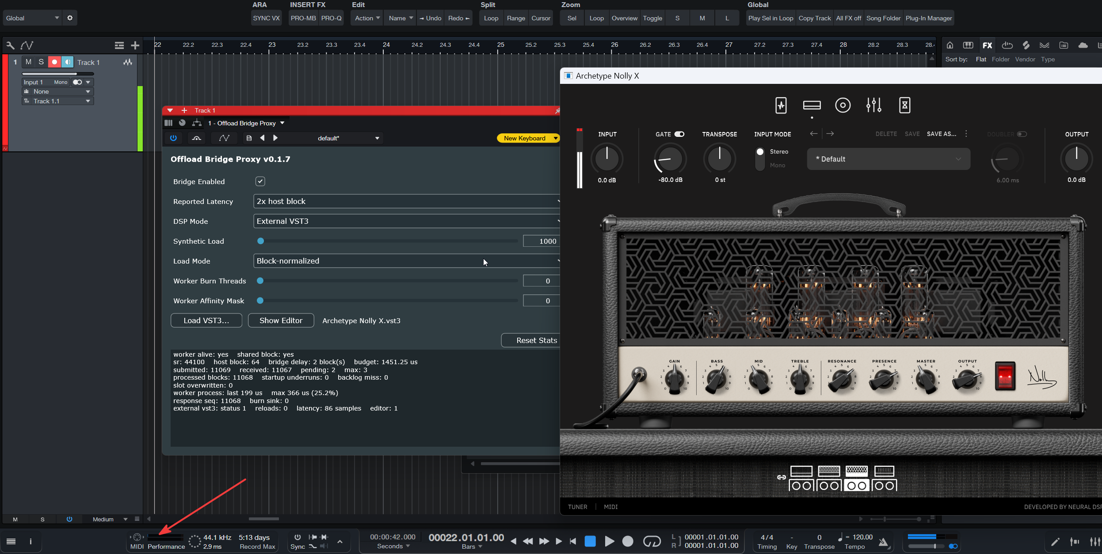Viewport: 1102px width, 554px height.
Task: Open browser Home tab icon
Action: coord(950,45)
